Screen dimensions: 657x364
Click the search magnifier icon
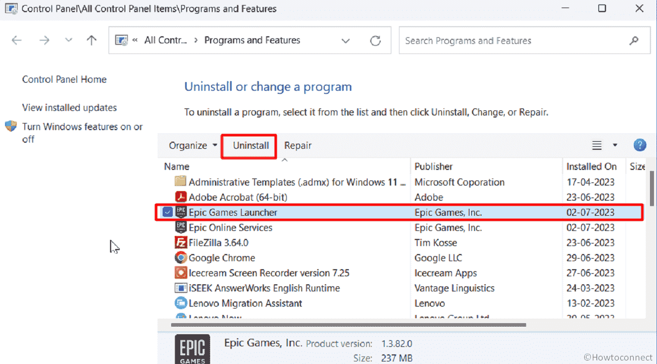pos(634,41)
